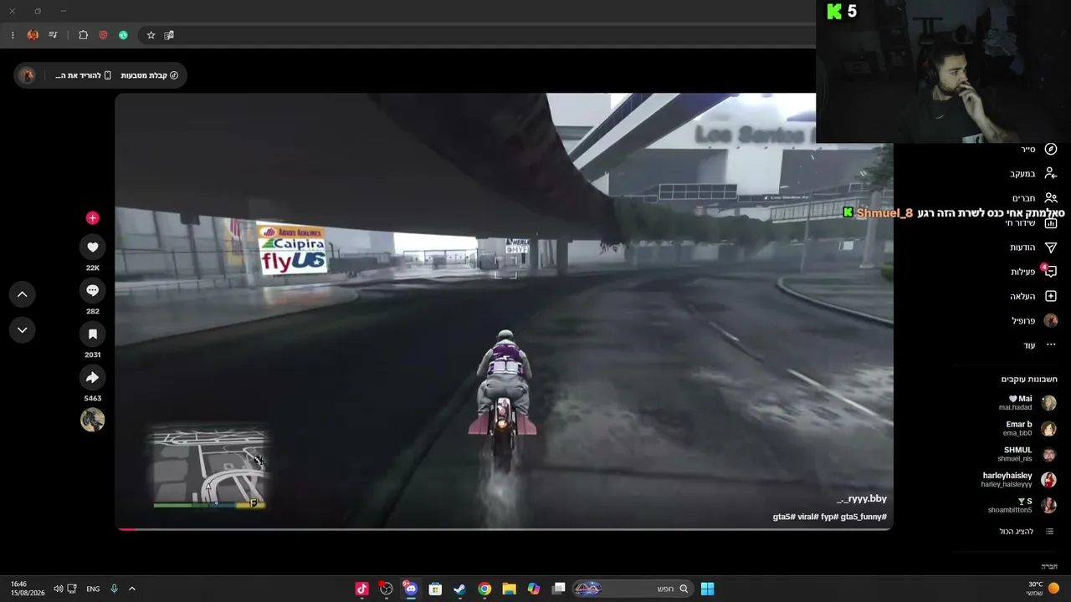Open Steam from the taskbar
The height and width of the screenshot is (602, 1071).
click(459, 589)
